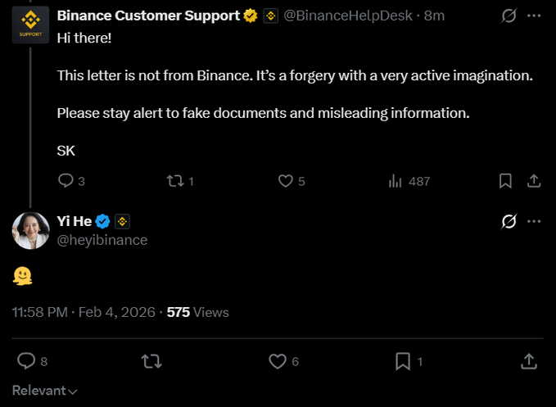Repost Yi He's post
The width and height of the screenshot is (556, 407).
click(x=151, y=360)
